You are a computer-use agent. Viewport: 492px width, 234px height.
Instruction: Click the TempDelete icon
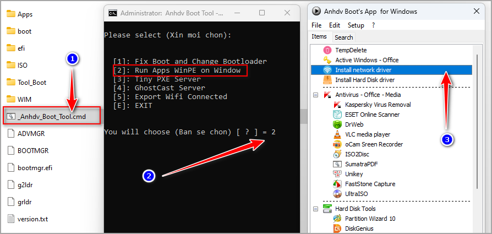pos(327,50)
